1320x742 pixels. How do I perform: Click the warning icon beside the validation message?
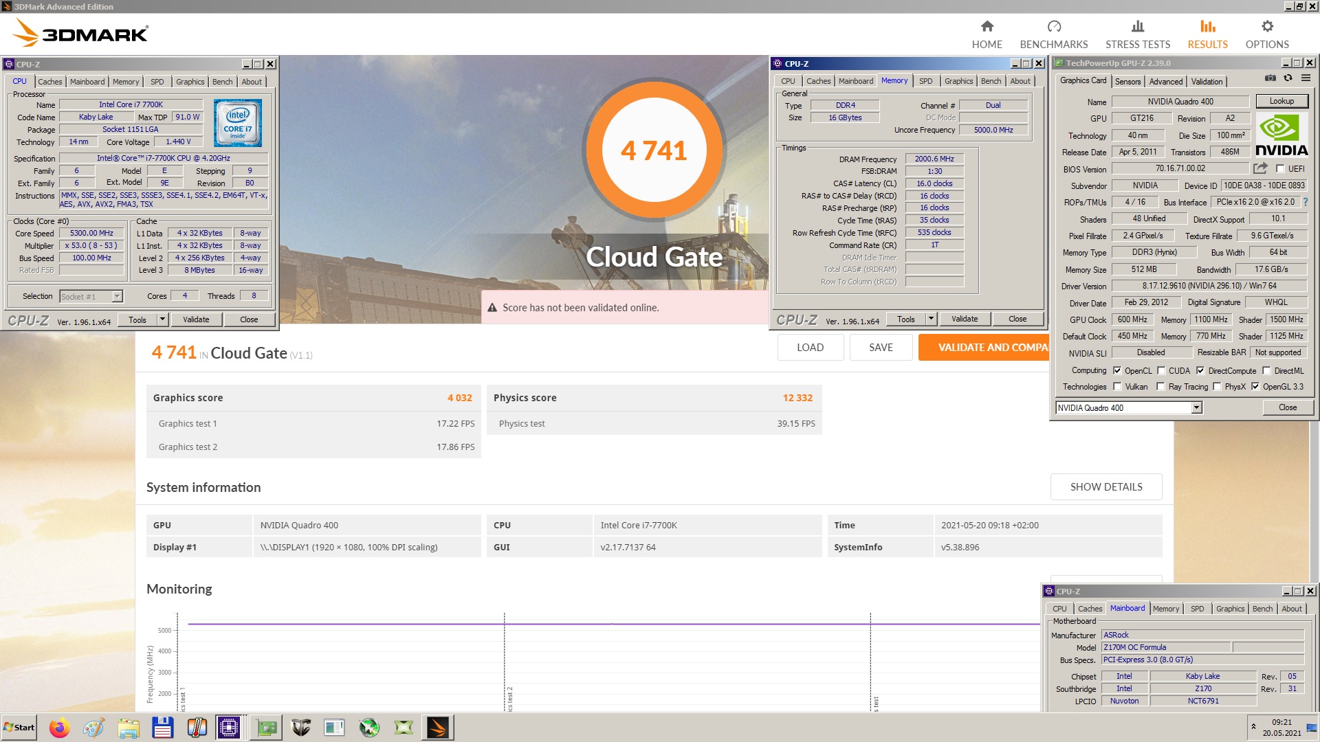[492, 308]
